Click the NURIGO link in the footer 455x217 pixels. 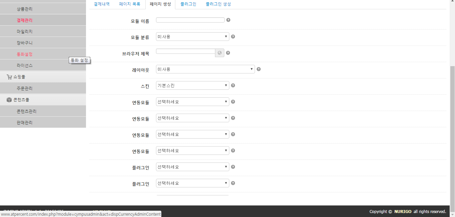pyautogui.click(x=403, y=211)
